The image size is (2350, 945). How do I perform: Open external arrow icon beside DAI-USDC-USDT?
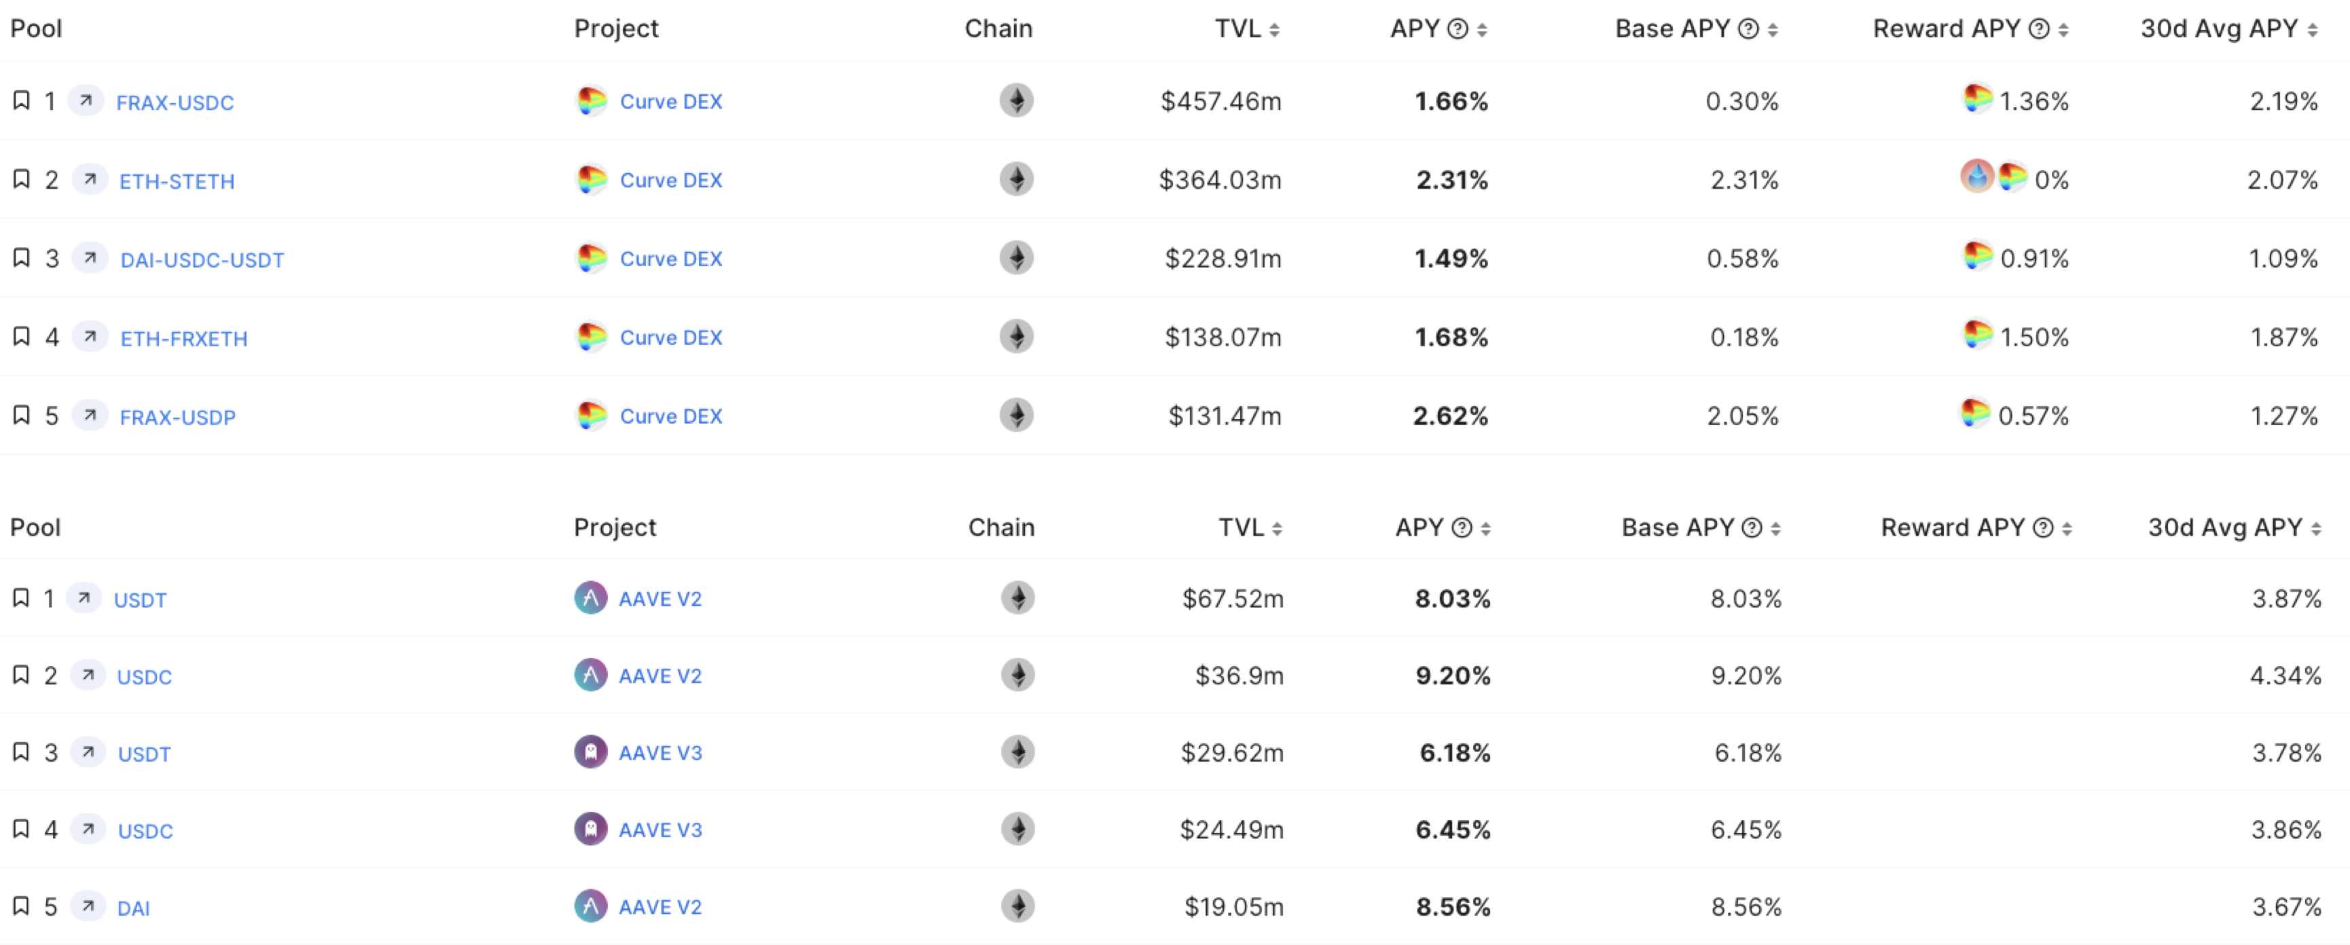[x=90, y=258]
